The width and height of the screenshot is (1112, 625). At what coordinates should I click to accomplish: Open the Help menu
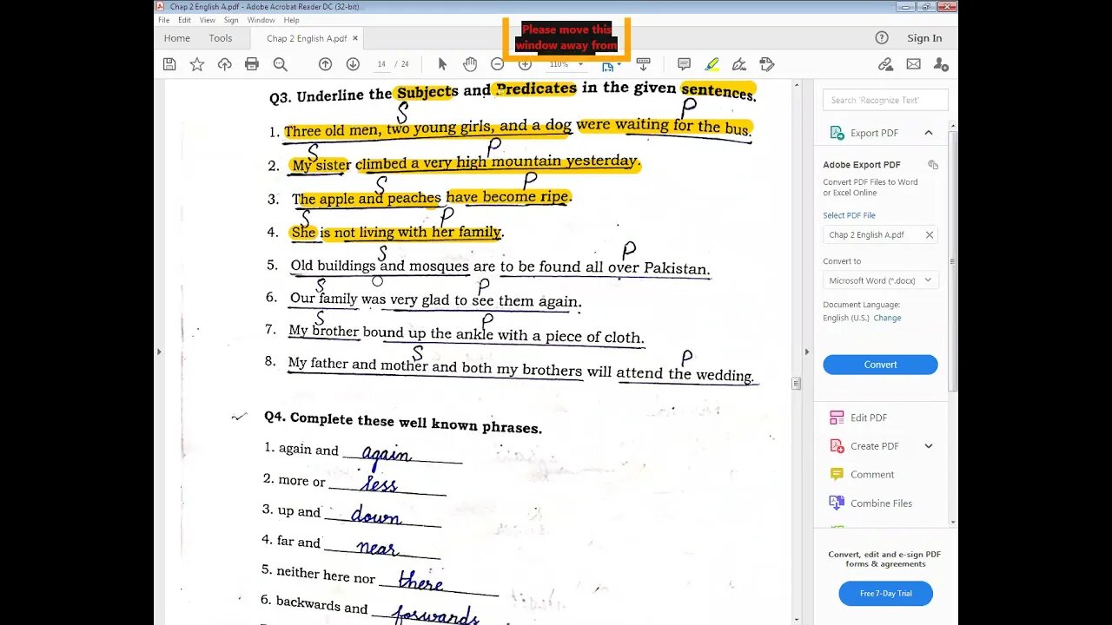pos(291,20)
